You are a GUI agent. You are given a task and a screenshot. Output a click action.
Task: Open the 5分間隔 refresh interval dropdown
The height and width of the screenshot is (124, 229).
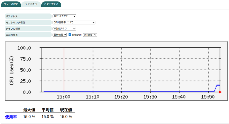tap(89, 35)
